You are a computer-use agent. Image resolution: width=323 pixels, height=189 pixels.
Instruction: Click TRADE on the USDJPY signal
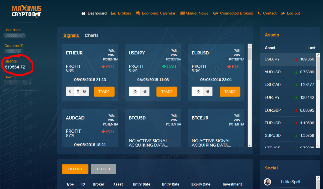point(167,92)
